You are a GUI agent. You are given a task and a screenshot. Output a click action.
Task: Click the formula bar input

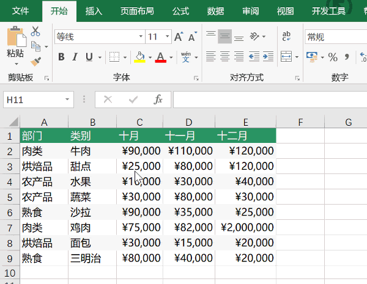(x=270, y=100)
